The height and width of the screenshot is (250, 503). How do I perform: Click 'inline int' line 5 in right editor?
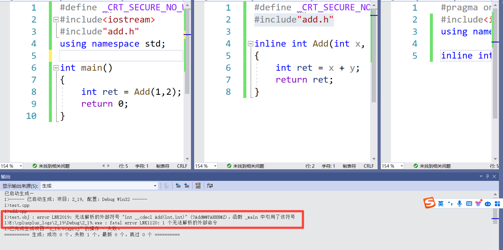point(466,56)
